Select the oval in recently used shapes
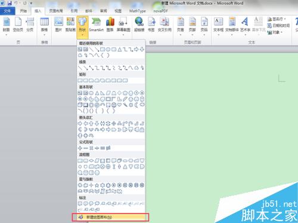 (x=108, y=49)
